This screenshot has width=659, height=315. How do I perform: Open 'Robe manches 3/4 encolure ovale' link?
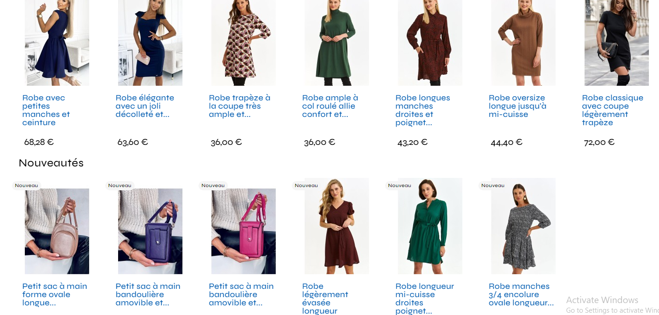[521, 294]
